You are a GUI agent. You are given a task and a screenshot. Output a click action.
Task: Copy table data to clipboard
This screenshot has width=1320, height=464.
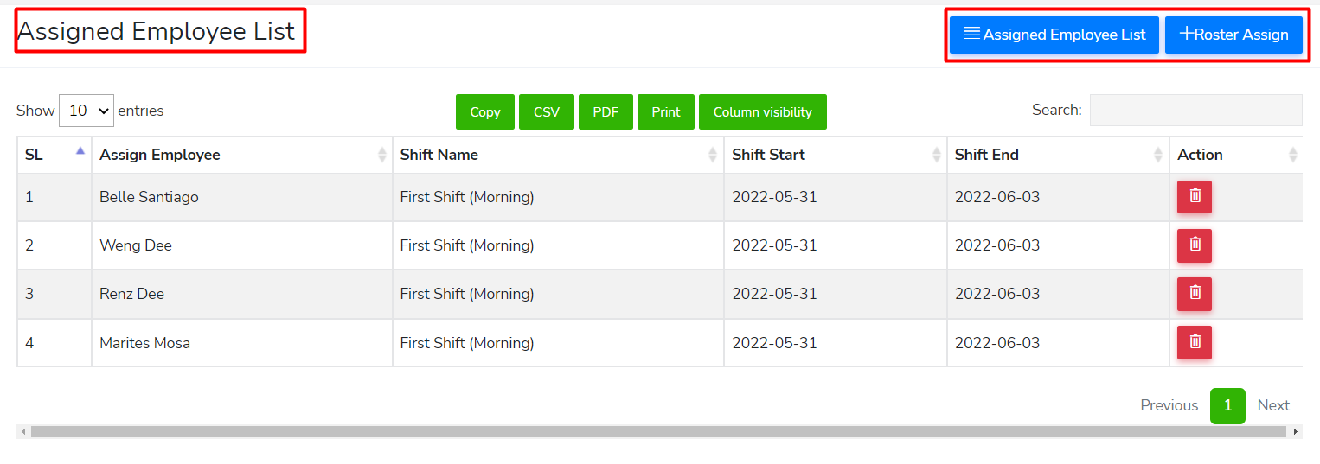coord(485,112)
